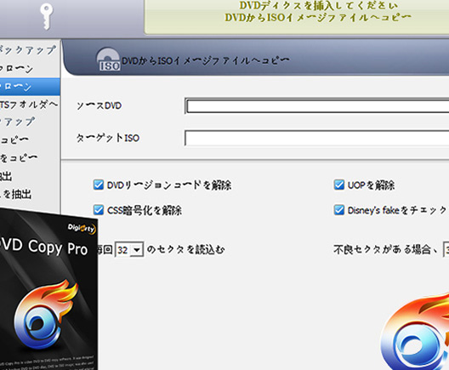This screenshot has height=370, width=449.
Task: Click the Digiarty logo on product box
Action: pyautogui.click(x=82, y=228)
